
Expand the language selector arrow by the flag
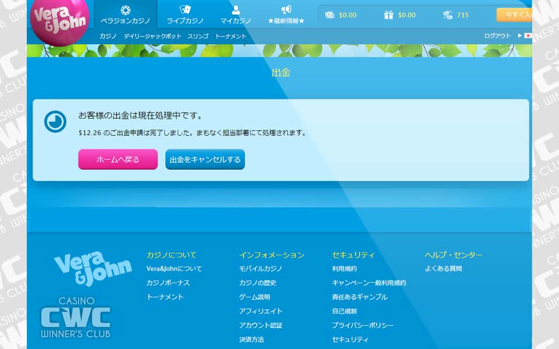(x=520, y=35)
